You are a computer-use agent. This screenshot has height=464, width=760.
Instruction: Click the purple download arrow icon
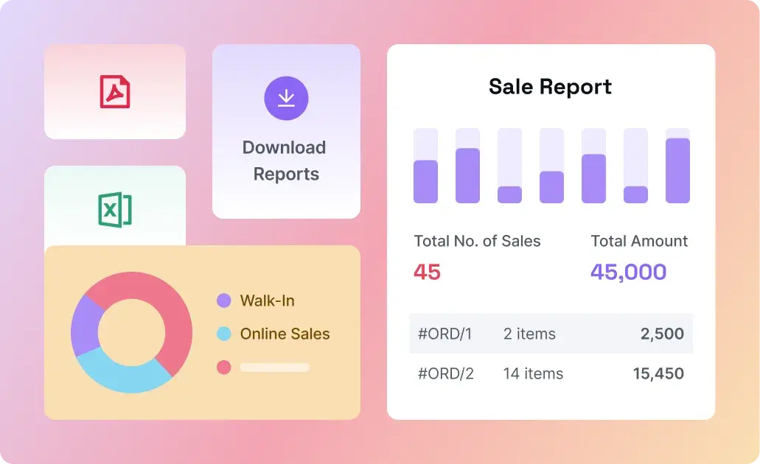pos(286,98)
